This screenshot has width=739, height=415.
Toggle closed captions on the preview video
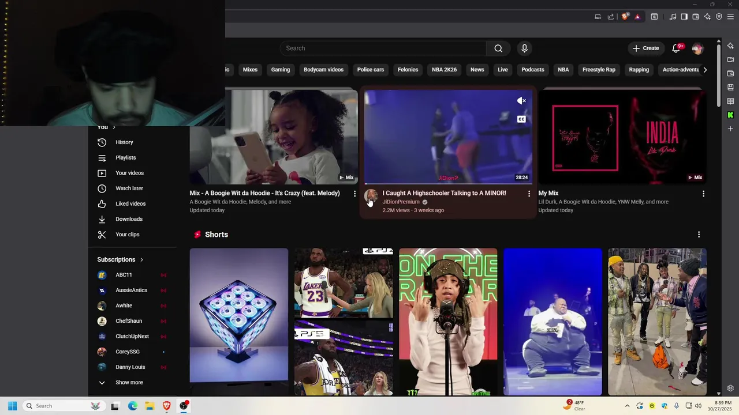(521, 119)
